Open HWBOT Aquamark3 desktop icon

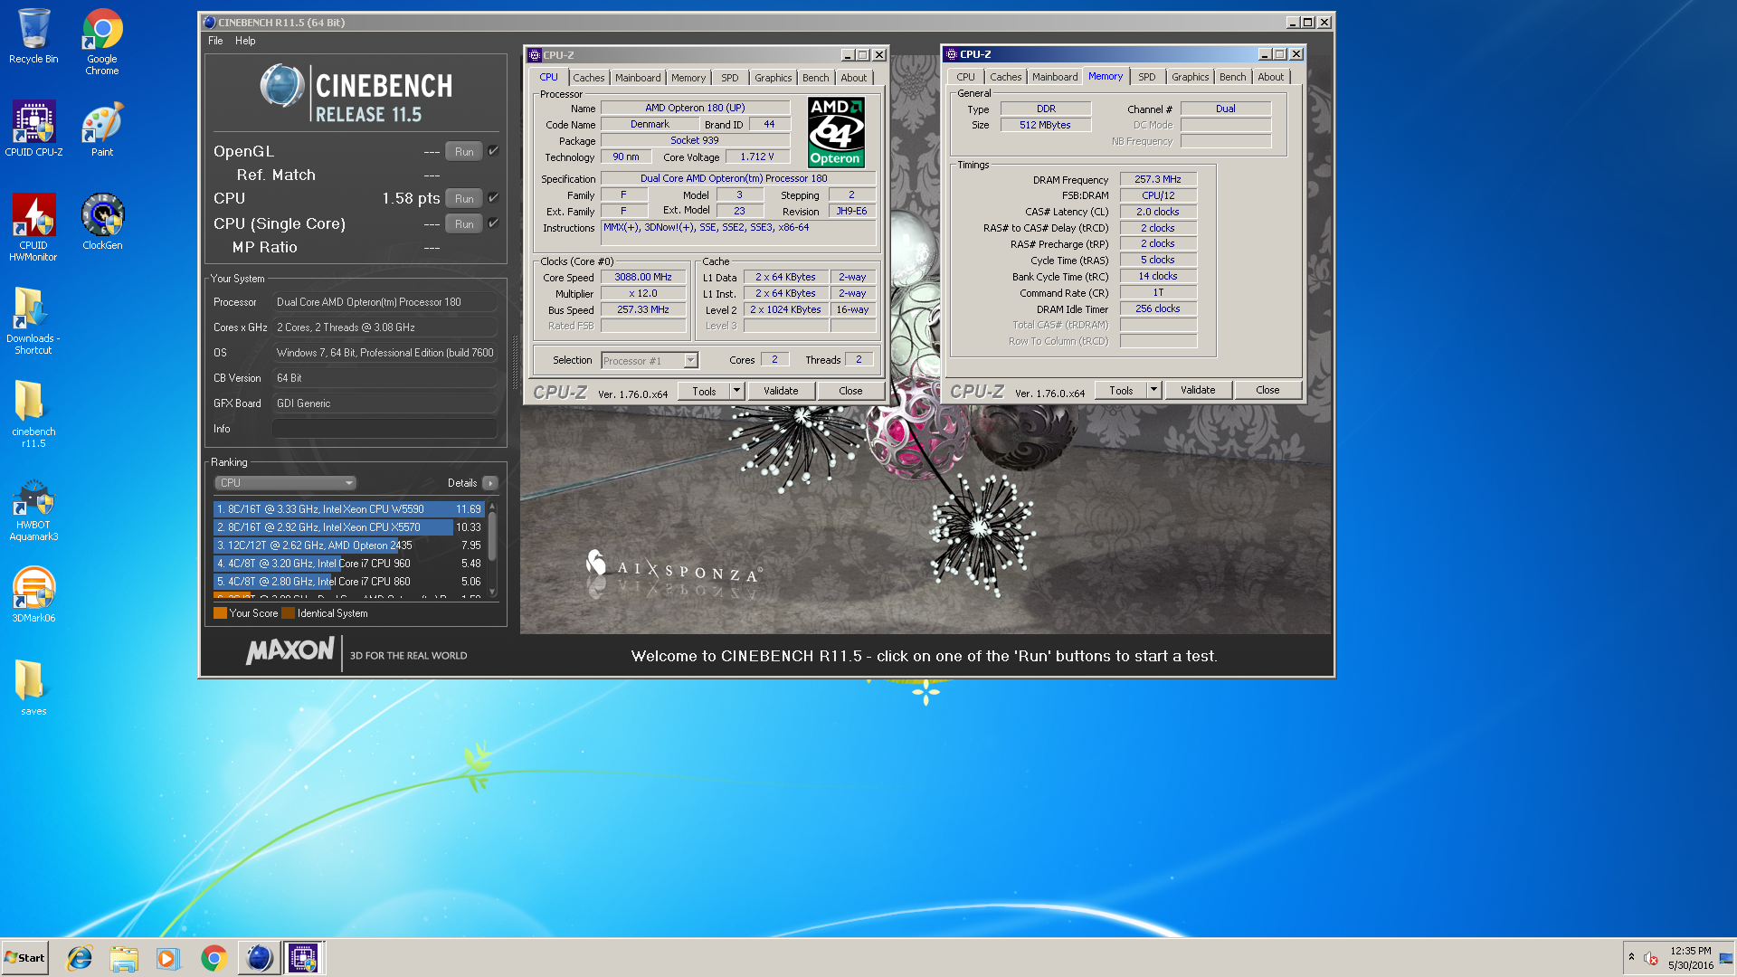tap(33, 511)
